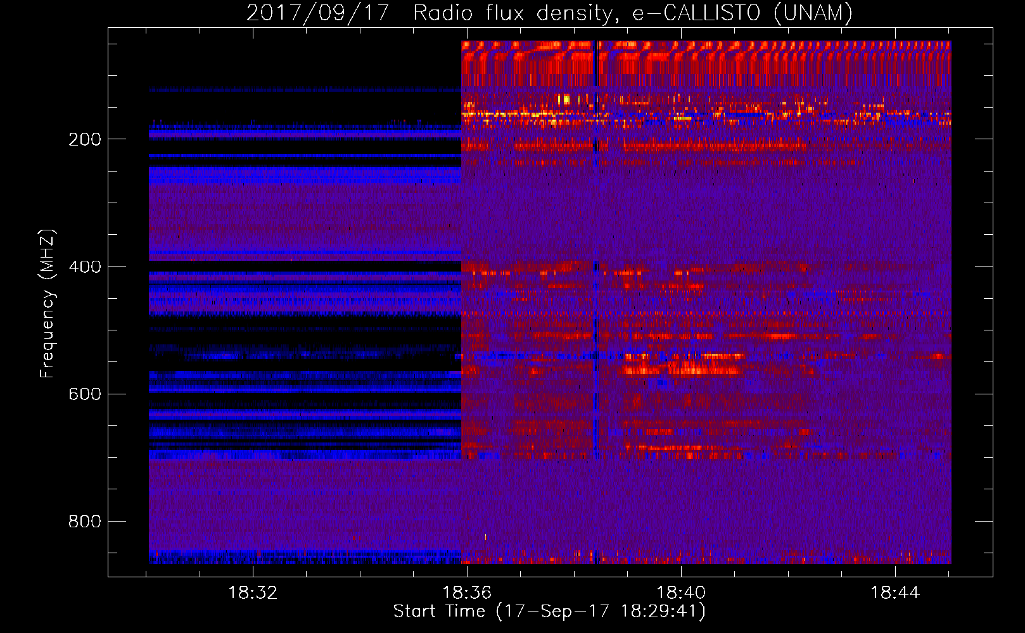1025x633 pixels.
Task: Select the 'Frequency (MHZ)' axis label
Action: click(x=48, y=303)
